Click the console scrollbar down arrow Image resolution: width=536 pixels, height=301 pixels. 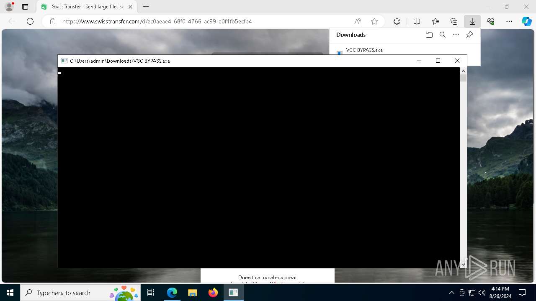coord(463,264)
